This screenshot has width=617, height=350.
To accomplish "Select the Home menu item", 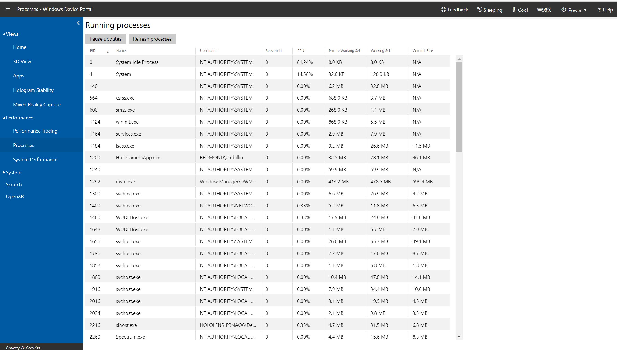I will pos(19,47).
